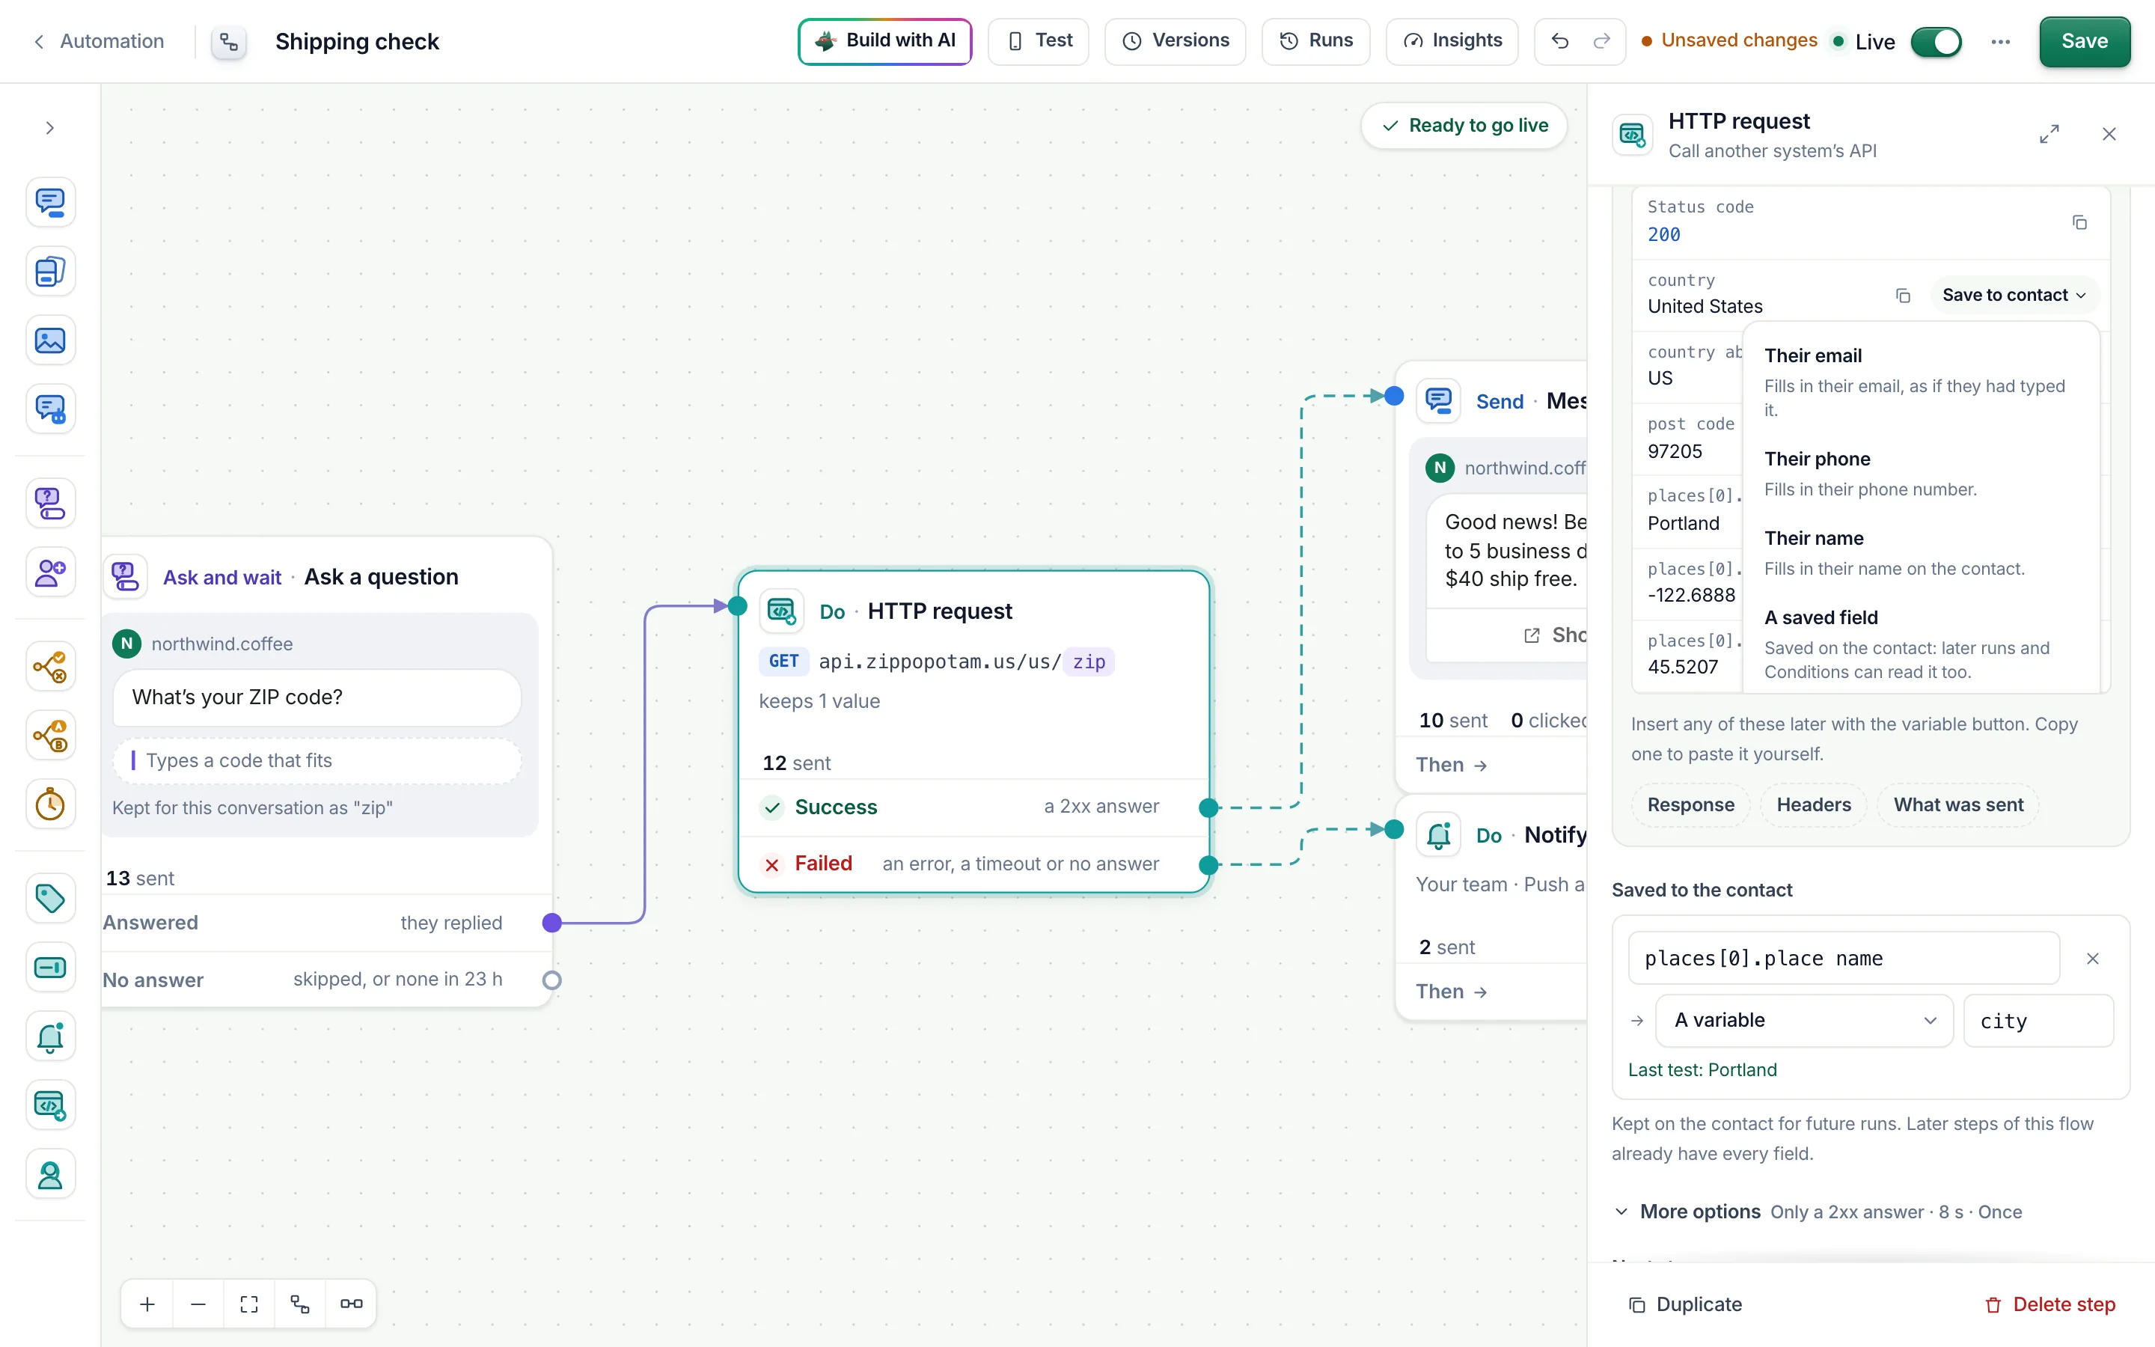2155x1347 pixels.
Task: Remove the places[0].place name mapping
Action: click(x=2093, y=959)
